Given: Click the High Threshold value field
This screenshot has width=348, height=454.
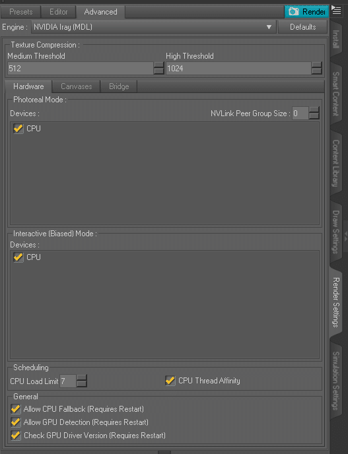Looking at the screenshot, I should coord(238,69).
